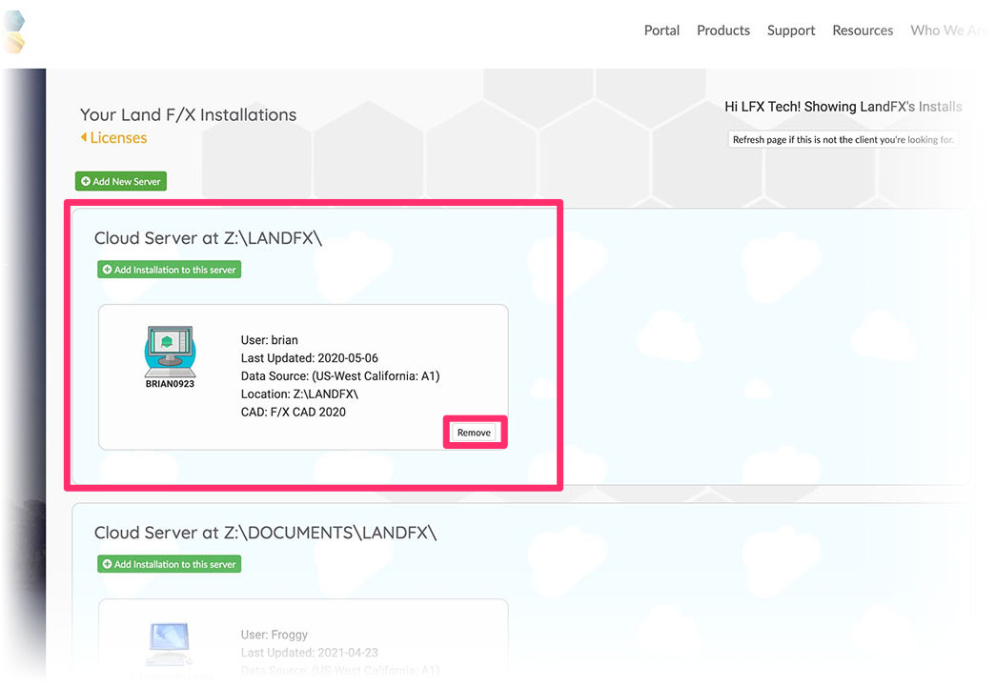997x687 pixels.
Task: Select the 'Data Source: (US-West California: A1)' line for brian
Action: (x=340, y=375)
